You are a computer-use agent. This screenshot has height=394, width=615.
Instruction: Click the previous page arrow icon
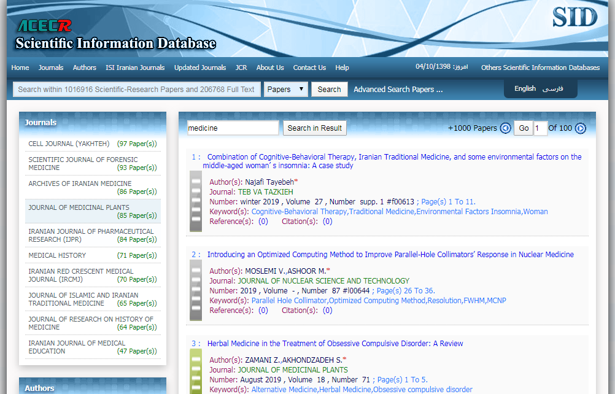[505, 128]
